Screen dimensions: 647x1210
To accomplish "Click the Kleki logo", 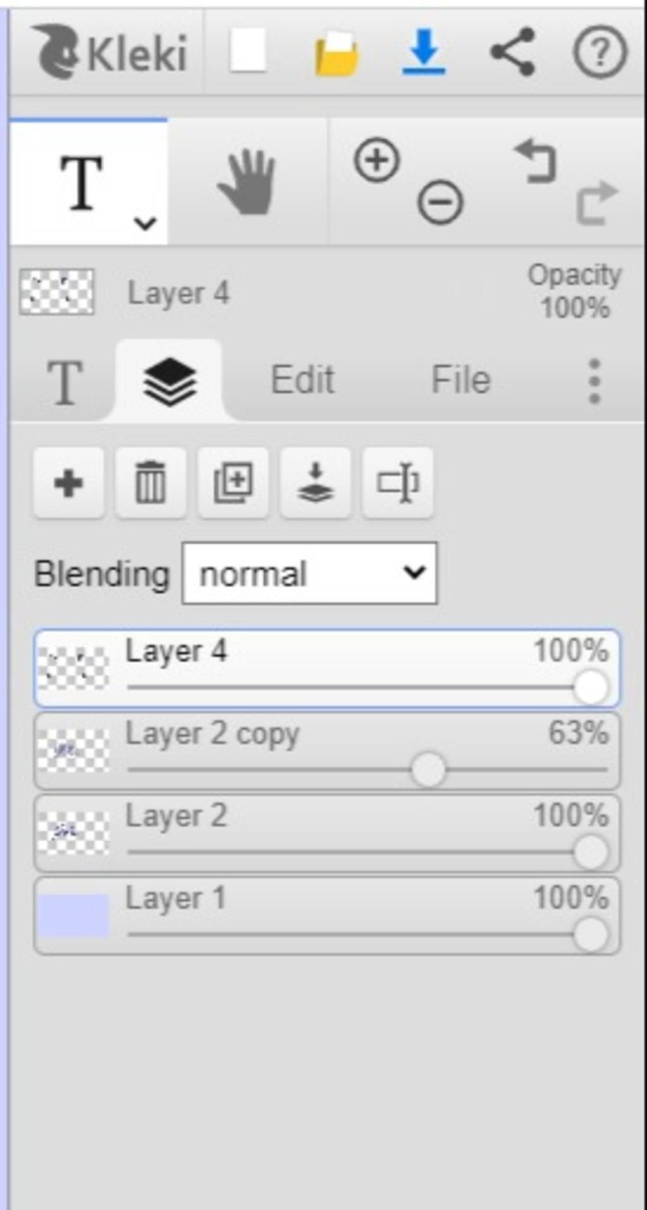I will (110, 52).
